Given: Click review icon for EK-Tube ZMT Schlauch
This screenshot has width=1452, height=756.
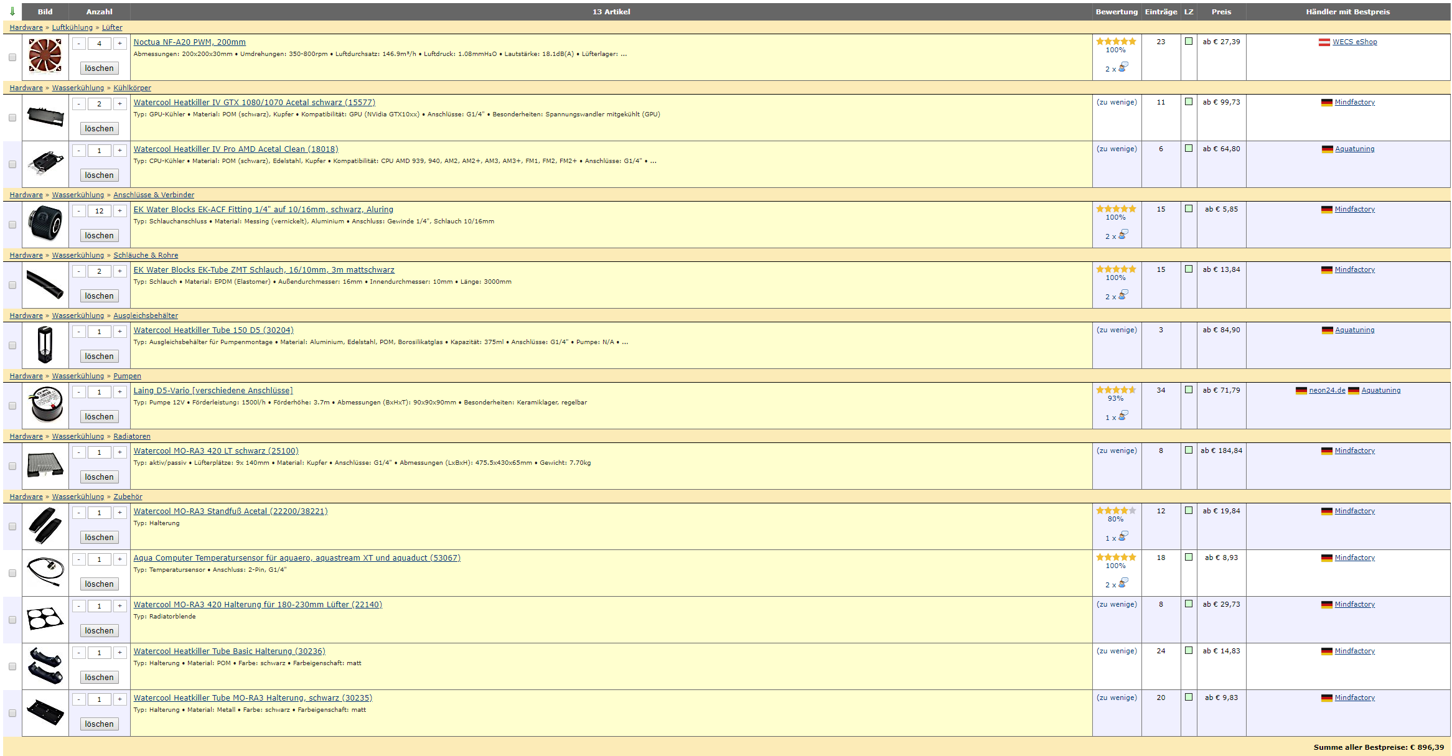Looking at the screenshot, I should click(x=1123, y=295).
